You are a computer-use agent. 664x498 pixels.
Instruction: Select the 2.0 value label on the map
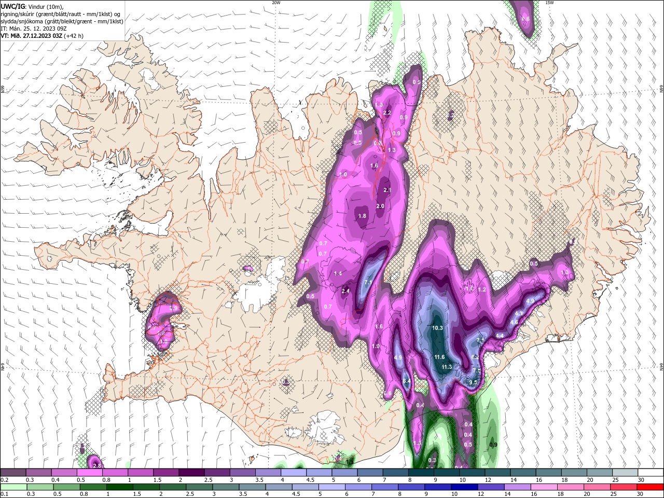click(x=380, y=206)
